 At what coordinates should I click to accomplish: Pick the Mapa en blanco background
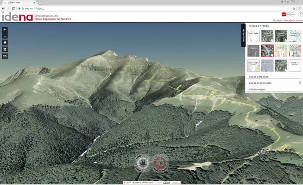[295, 66]
